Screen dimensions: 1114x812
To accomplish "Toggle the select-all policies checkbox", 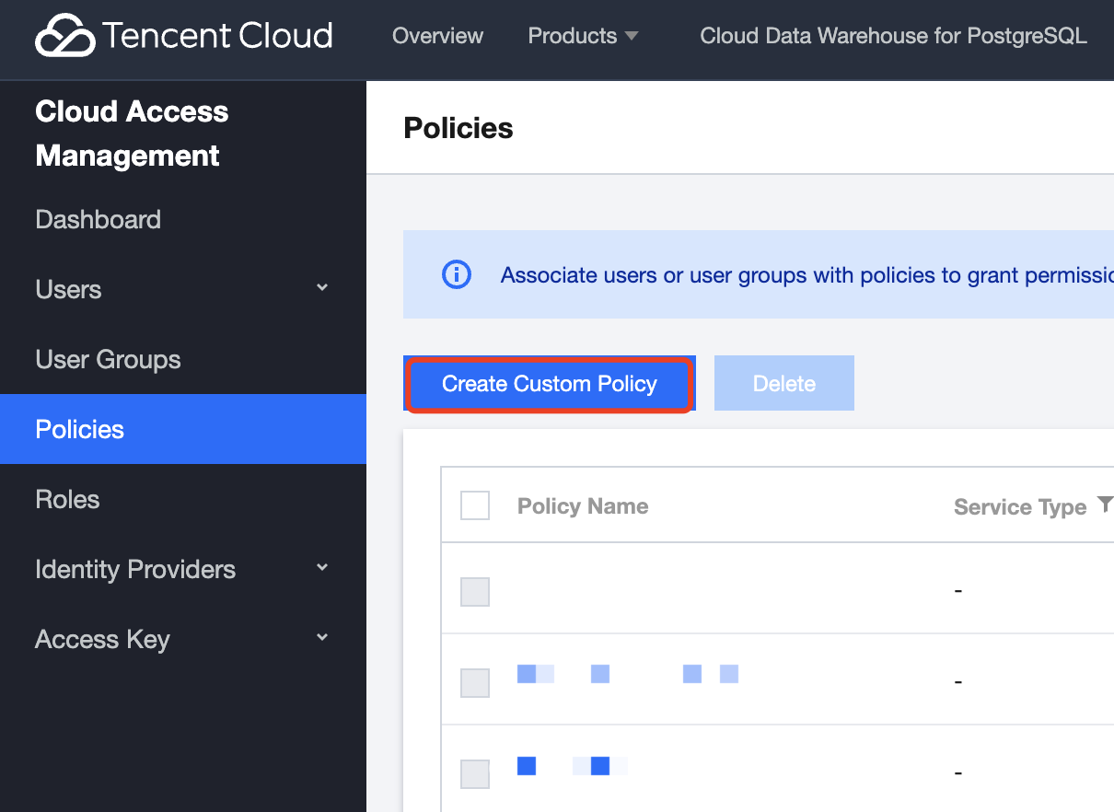I will 475,505.
